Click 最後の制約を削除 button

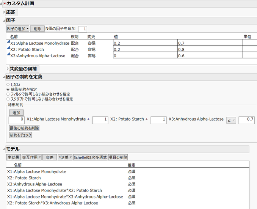(x=24, y=128)
